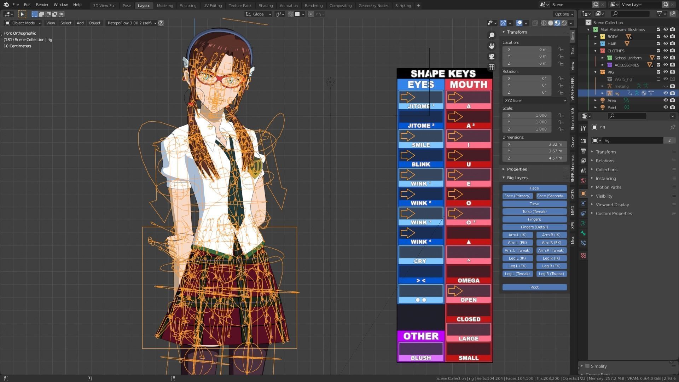679x382 pixels.
Task: Click the pan view hand icon
Action: click(492, 46)
